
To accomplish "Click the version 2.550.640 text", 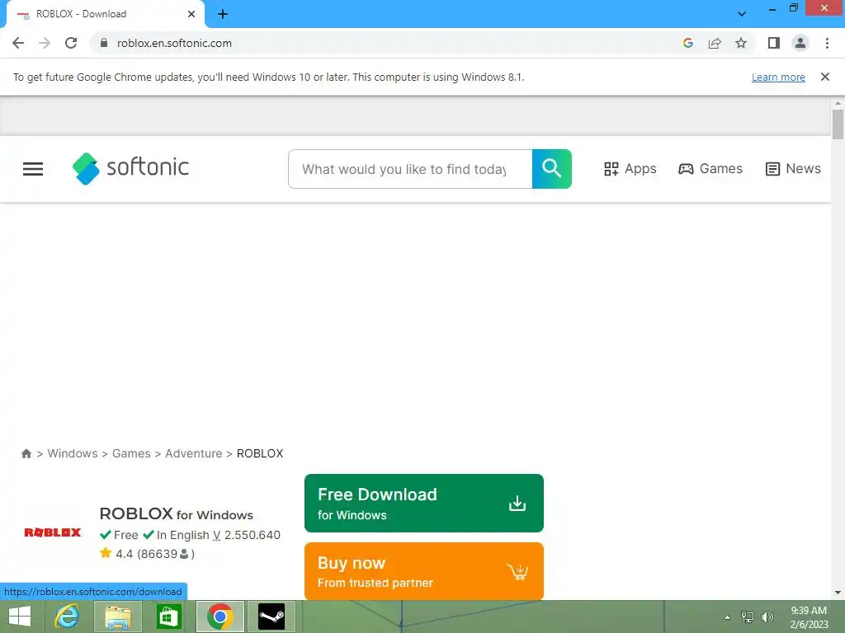I will pyautogui.click(x=247, y=535).
